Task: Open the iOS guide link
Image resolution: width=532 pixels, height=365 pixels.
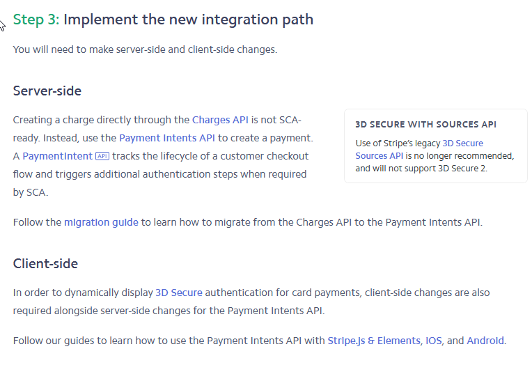Action: pos(434,341)
